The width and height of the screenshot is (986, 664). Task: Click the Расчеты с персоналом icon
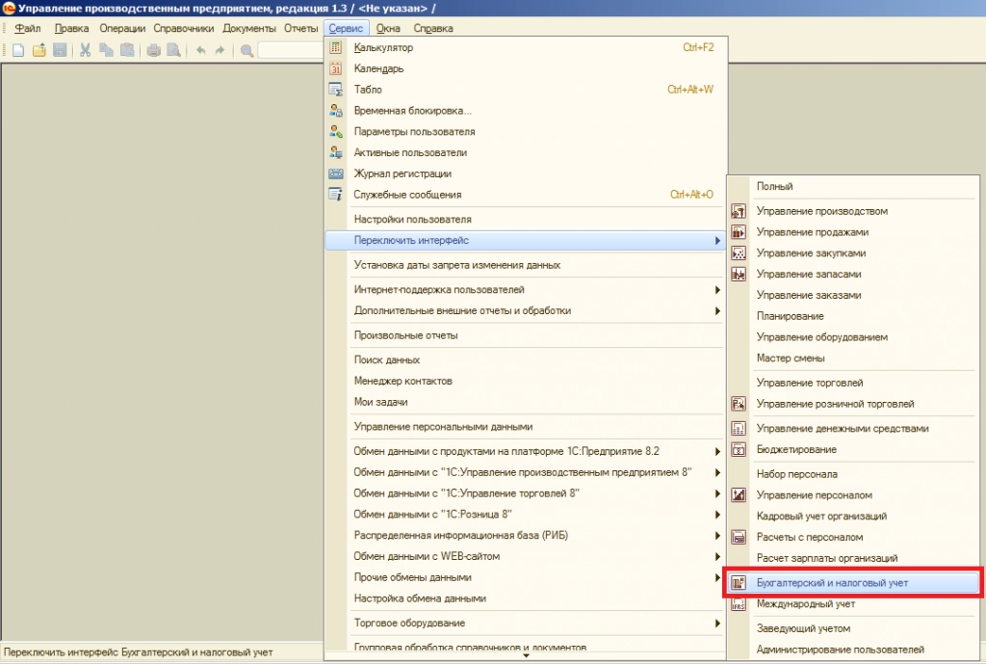pyautogui.click(x=739, y=537)
